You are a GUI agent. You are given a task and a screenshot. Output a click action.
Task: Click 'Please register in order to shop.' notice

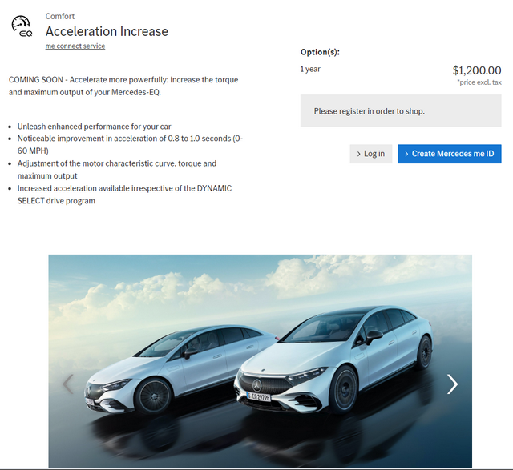(x=401, y=110)
